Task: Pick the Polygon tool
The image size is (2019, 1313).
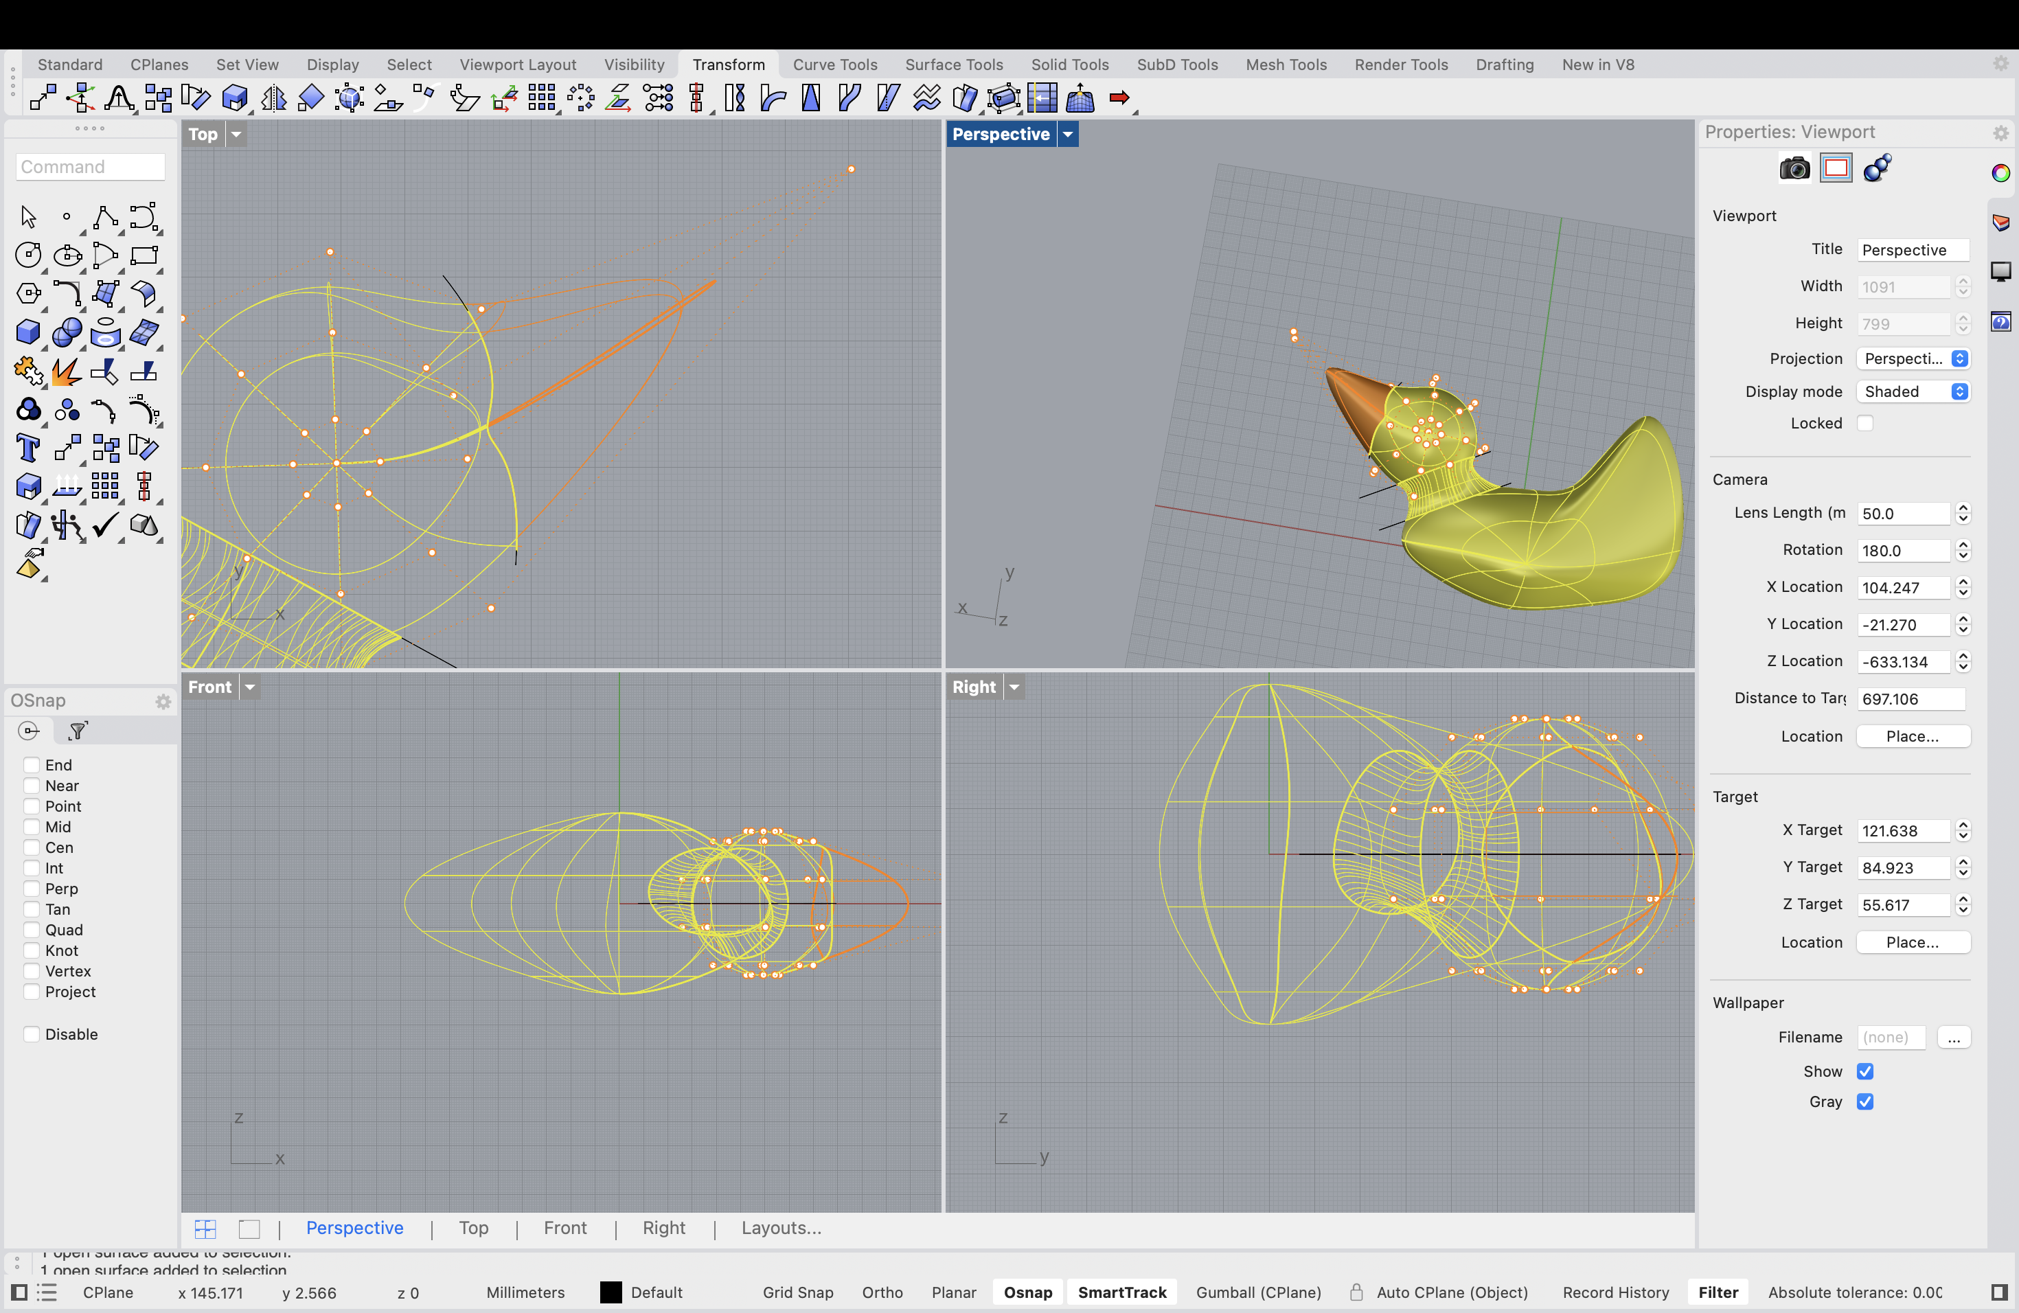Action: [x=28, y=293]
